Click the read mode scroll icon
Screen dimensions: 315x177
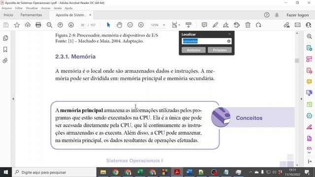coord(189,25)
